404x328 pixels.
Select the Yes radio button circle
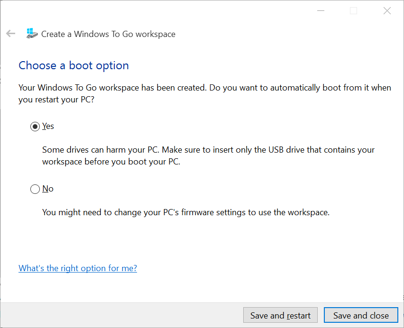[35, 127]
